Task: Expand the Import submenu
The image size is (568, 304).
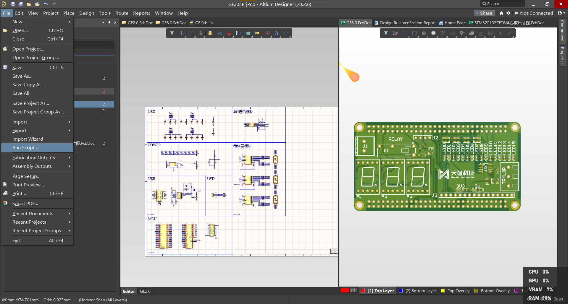Action: pos(37,122)
